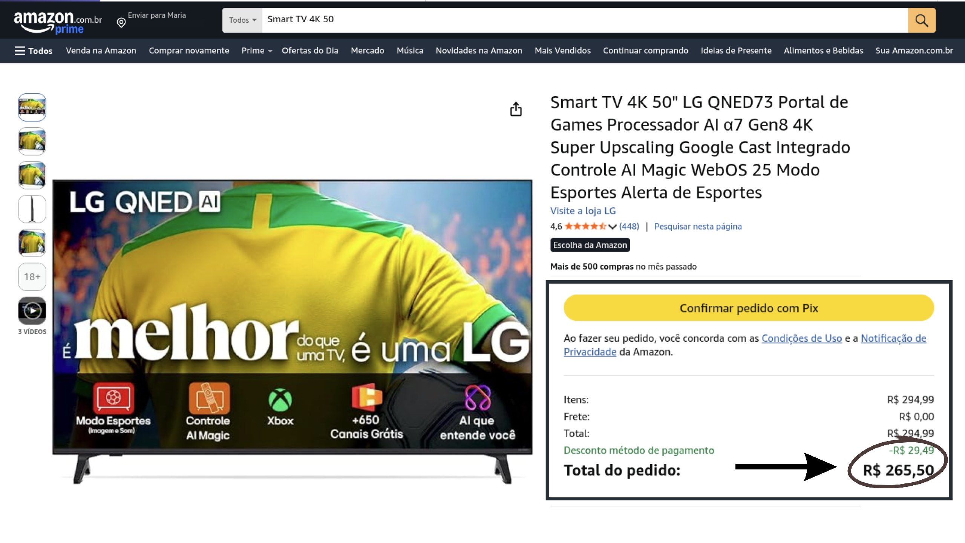Image resolution: width=965 pixels, height=543 pixels.
Task: Click the Total do pedido label
Action: tap(622, 470)
